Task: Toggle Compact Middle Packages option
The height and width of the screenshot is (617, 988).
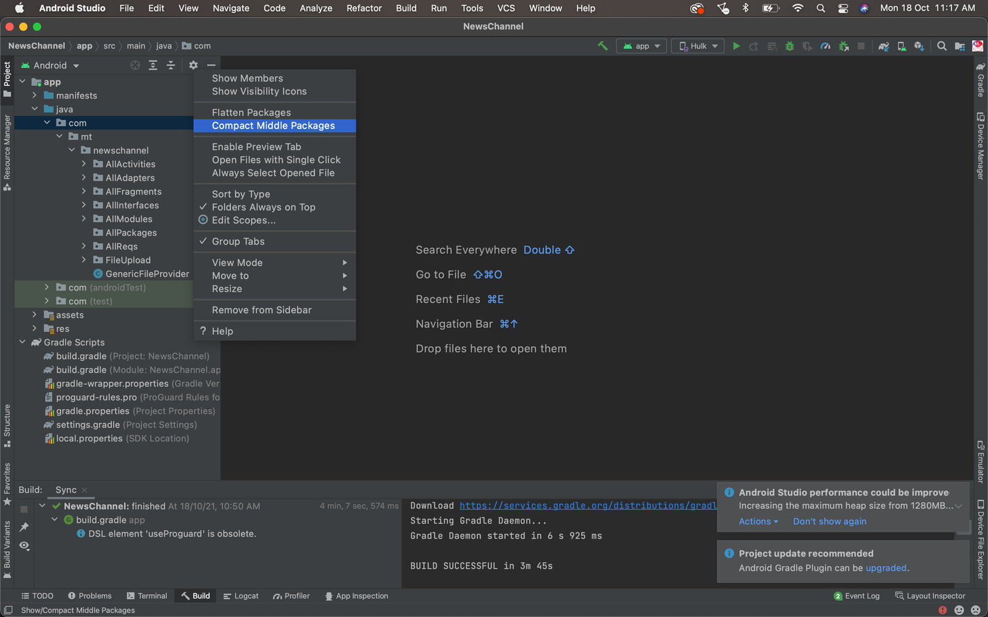Action: 274,125
